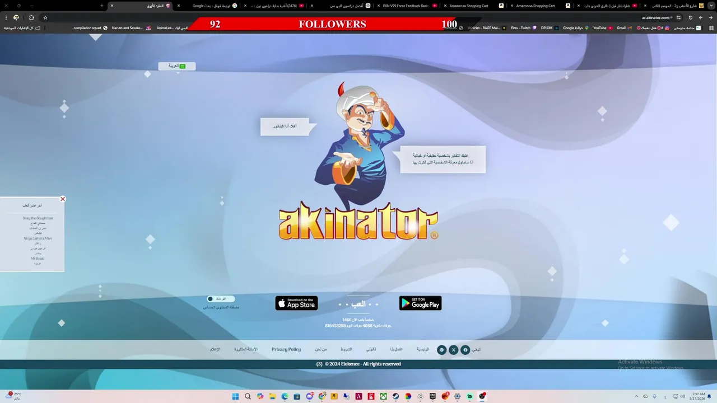Open the 25°C weather widget
This screenshot has height=403, width=717.
coord(13,396)
